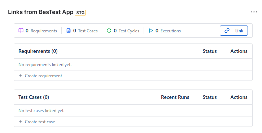Click Actions column header in Requirements table
Image resolution: width=262 pixels, height=133 pixels.
239,51
